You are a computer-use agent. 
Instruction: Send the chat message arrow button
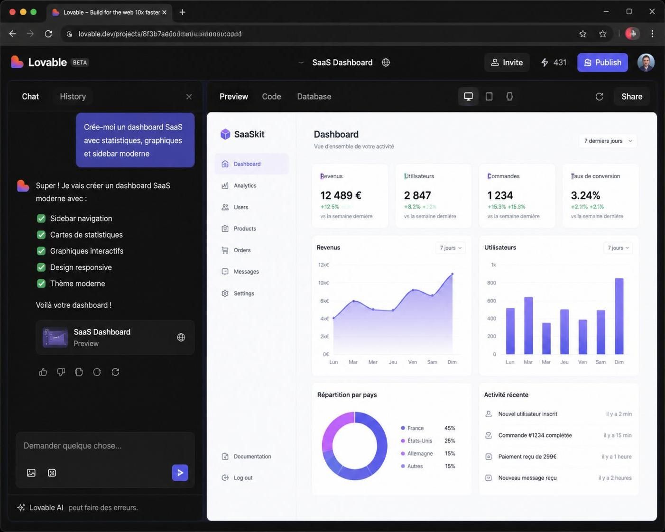click(x=180, y=473)
